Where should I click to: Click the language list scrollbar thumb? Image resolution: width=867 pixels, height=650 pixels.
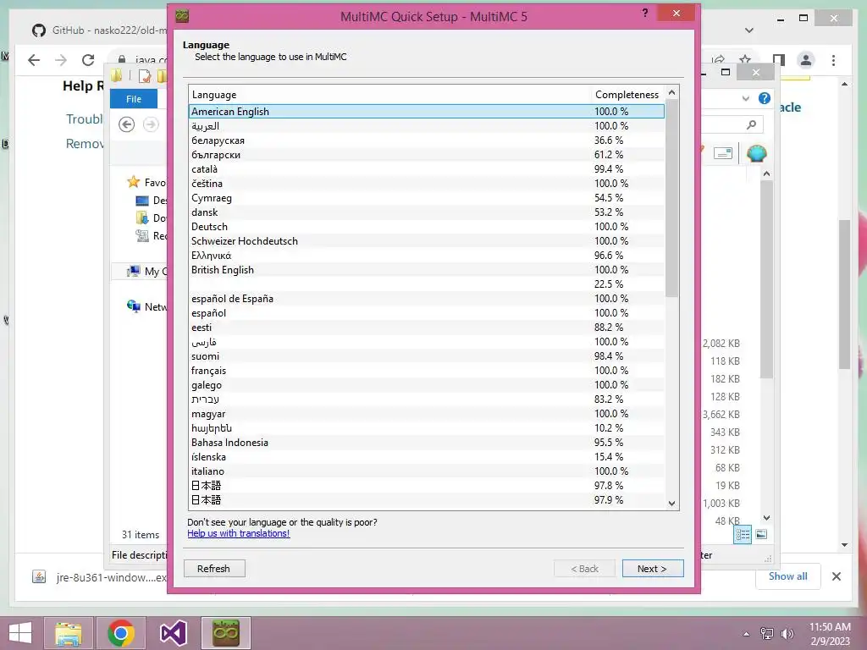point(671,199)
